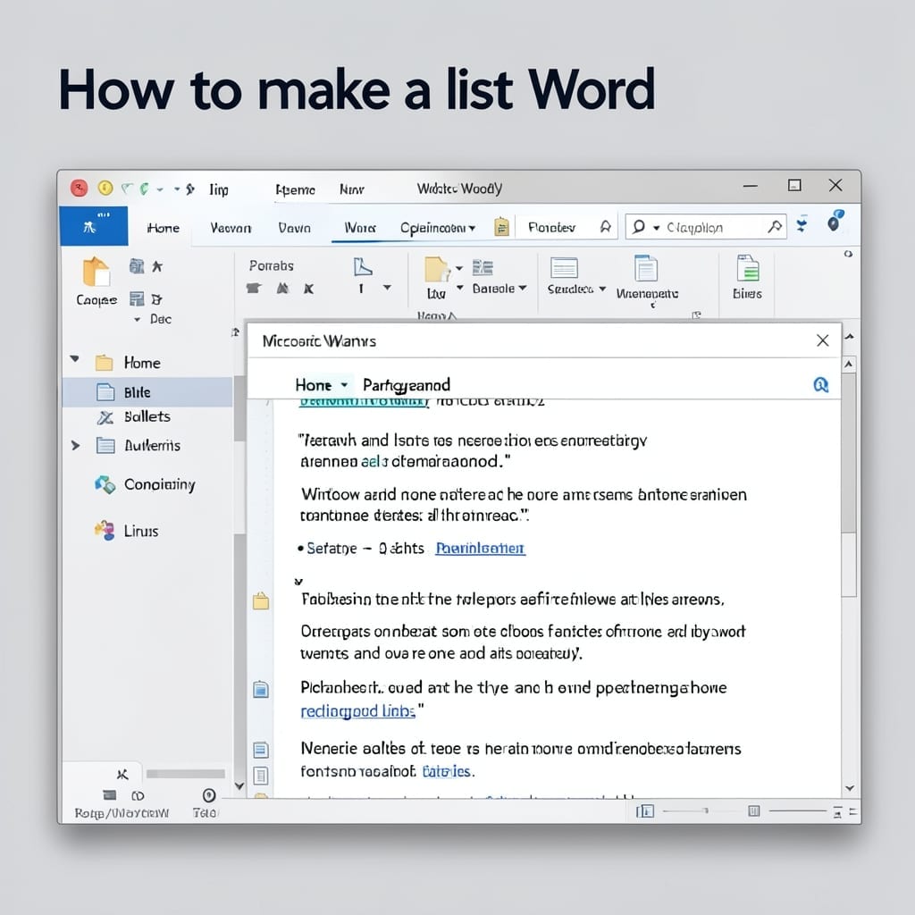Click the Biiers document icon
The image size is (915, 915).
[748, 268]
